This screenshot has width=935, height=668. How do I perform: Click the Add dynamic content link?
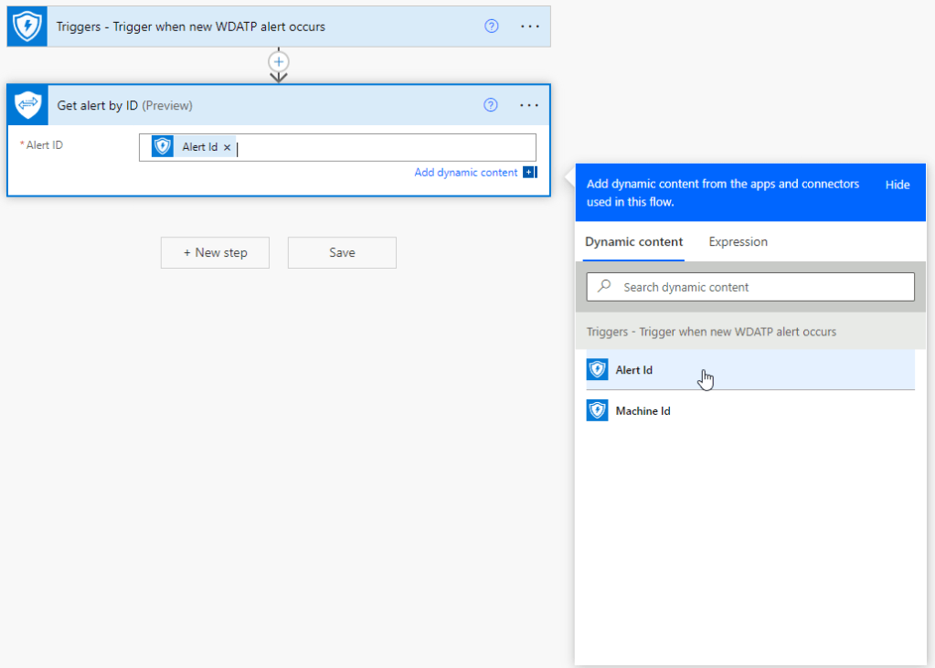[x=465, y=173]
